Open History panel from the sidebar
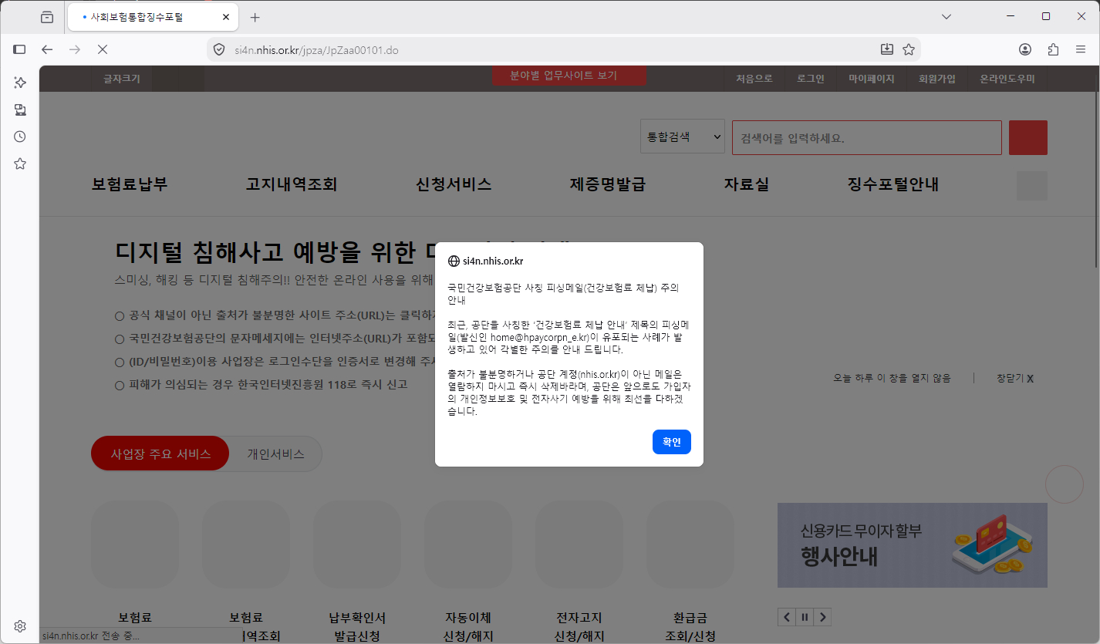Viewport: 1100px width, 644px height. click(x=20, y=137)
